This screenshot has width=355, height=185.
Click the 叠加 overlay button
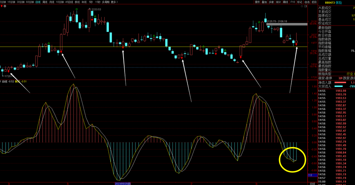pyautogui.click(x=264, y=2)
